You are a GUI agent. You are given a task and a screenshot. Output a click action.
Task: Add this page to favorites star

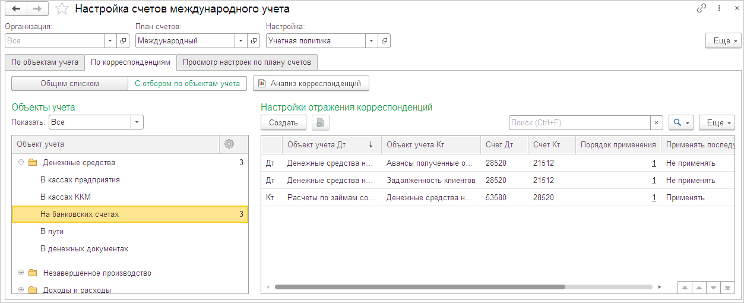click(x=61, y=9)
